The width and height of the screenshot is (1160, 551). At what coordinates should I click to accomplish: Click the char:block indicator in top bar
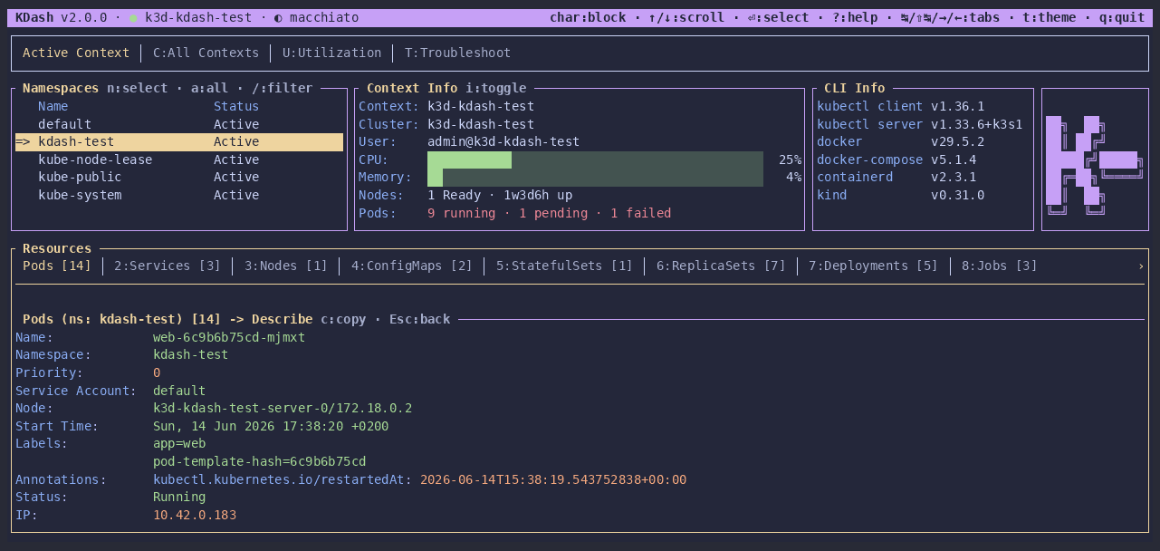click(587, 18)
